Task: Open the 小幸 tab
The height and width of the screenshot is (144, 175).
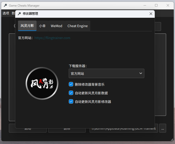Action: click(42, 26)
